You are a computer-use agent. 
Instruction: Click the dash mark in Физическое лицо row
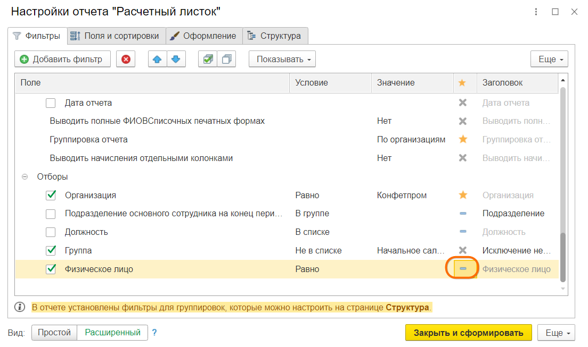point(463,269)
